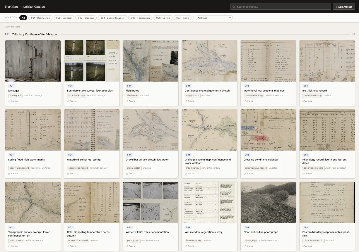This screenshot has width=359, height=252.
Task: Click the scrapbook page tag
Action: [x=77, y=96]
